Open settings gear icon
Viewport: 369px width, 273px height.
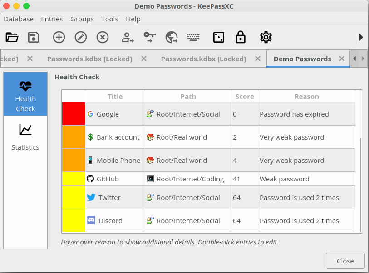point(266,37)
